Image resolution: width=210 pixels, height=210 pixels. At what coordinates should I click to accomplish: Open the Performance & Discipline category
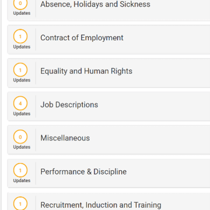pos(83,171)
